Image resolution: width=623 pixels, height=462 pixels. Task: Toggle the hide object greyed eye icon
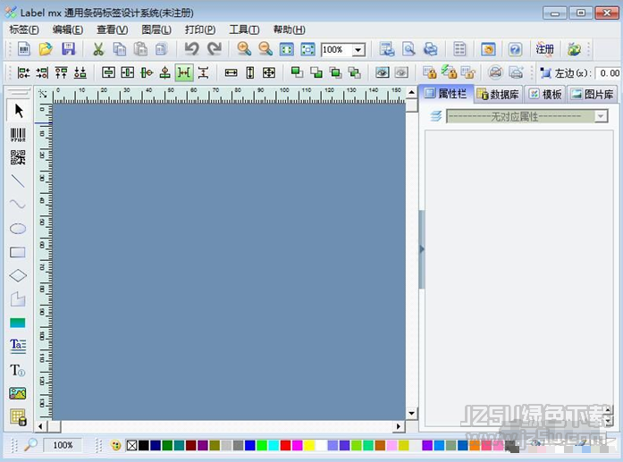pos(401,72)
